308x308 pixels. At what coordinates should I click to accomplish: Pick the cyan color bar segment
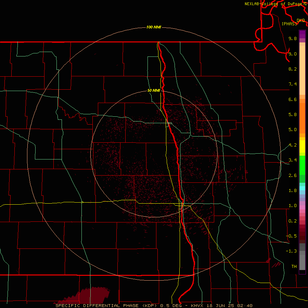pos(302,188)
